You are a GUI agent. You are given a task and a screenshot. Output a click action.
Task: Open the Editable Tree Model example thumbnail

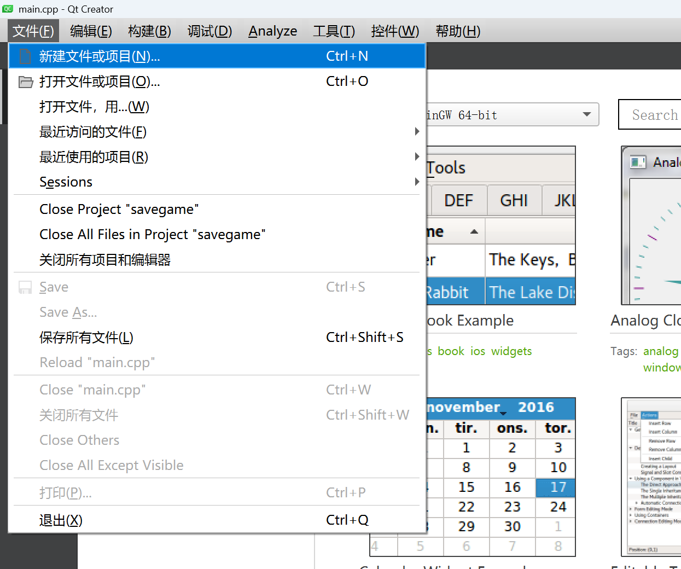pos(651,477)
